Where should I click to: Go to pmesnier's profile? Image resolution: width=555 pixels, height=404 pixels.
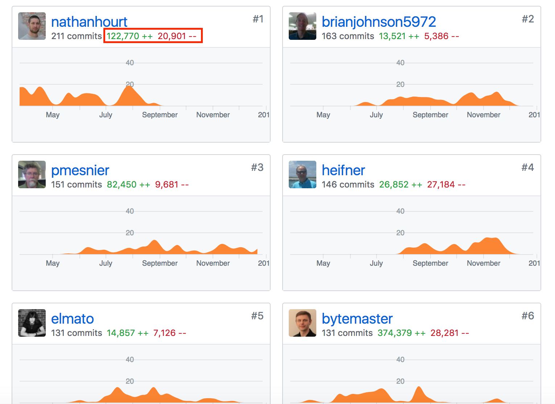pyautogui.click(x=80, y=171)
